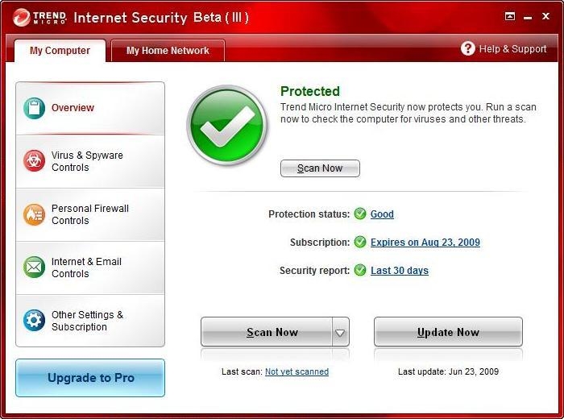Viewport: 564px width, 419px height.
Task: Expand the Scan Now dropdown arrow
Action: (340, 332)
